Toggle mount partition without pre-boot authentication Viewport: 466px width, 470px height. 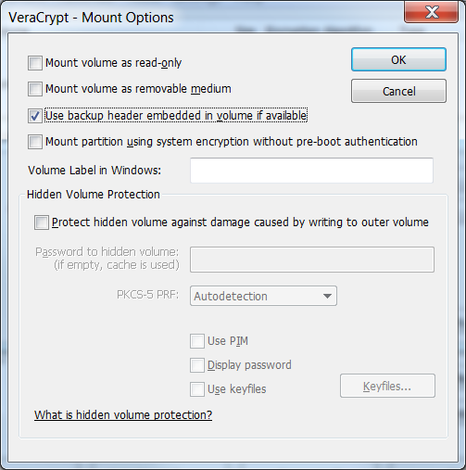pyautogui.click(x=35, y=142)
